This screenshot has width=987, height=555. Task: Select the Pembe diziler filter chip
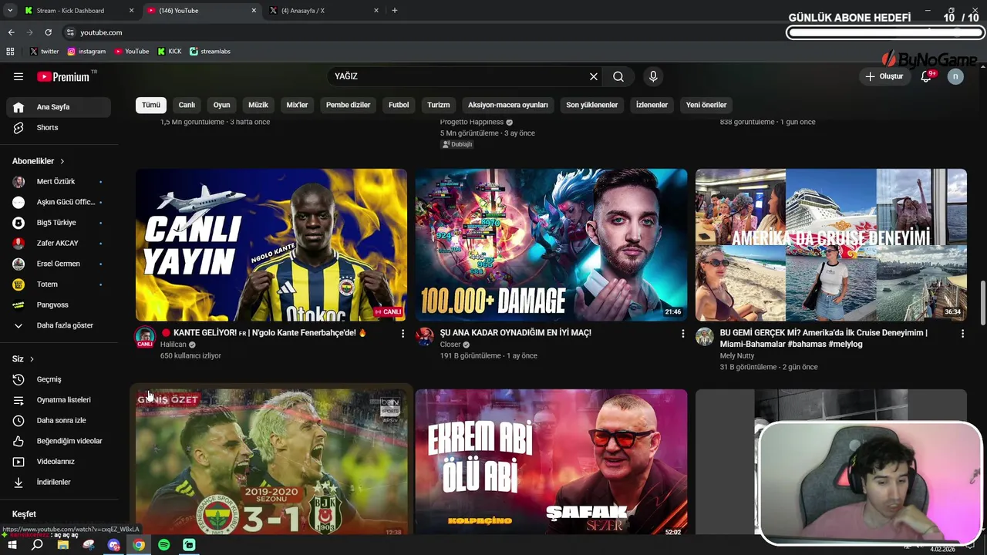(348, 105)
